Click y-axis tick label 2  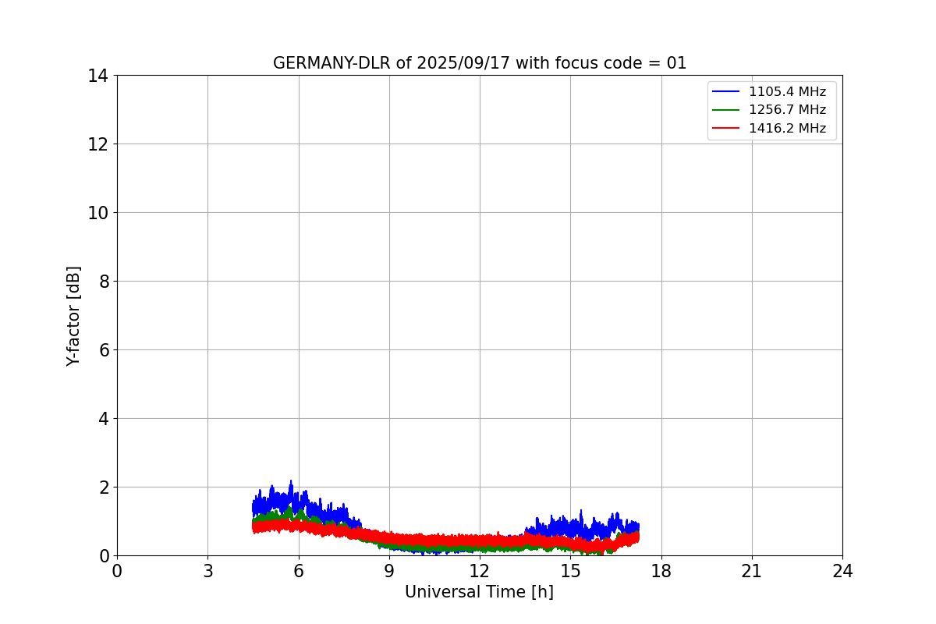coord(103,487)
